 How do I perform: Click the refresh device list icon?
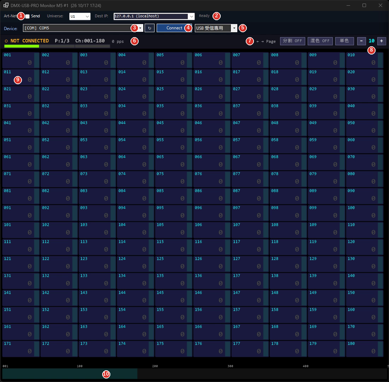coord(149,28)
